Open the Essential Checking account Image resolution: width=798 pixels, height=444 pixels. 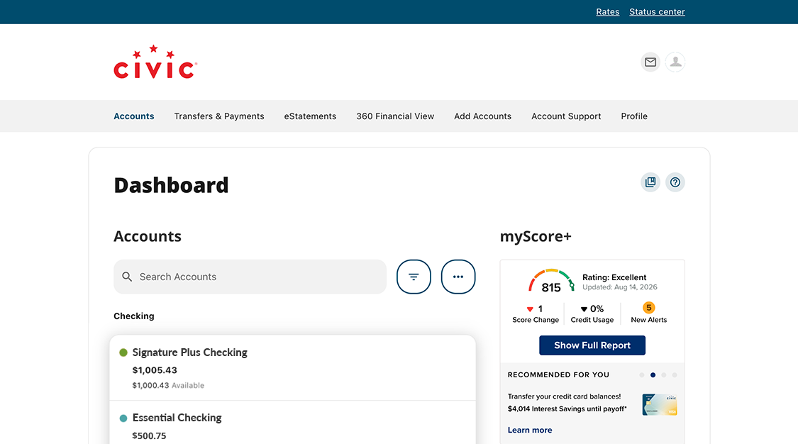(293, 423)
